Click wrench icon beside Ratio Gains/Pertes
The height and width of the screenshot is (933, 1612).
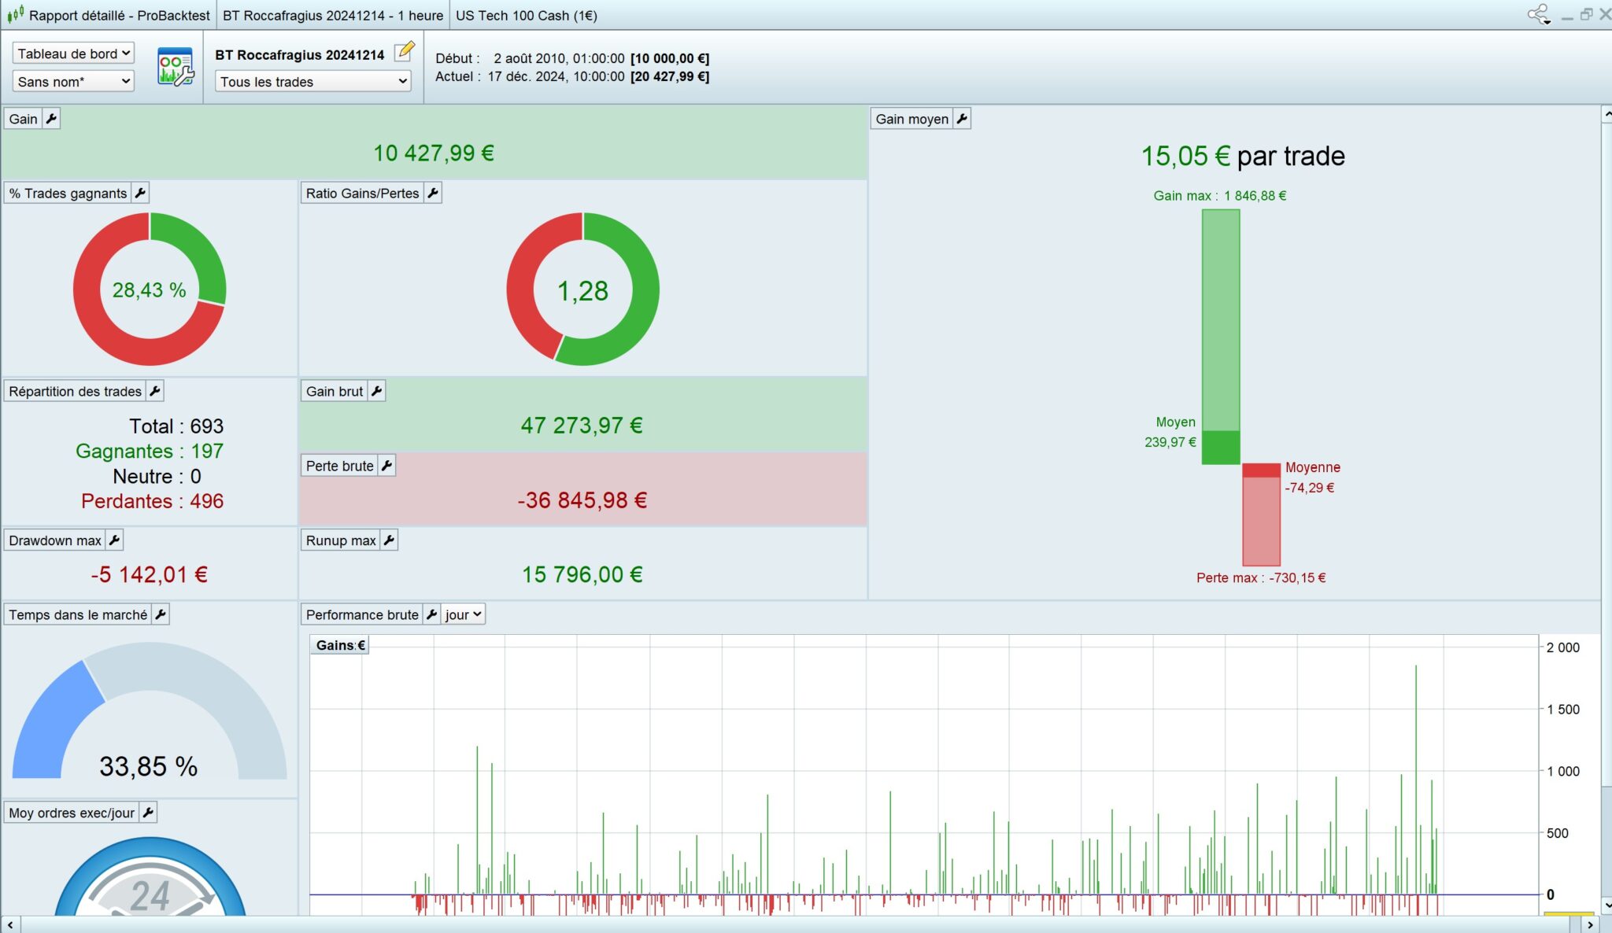[432, 193]
